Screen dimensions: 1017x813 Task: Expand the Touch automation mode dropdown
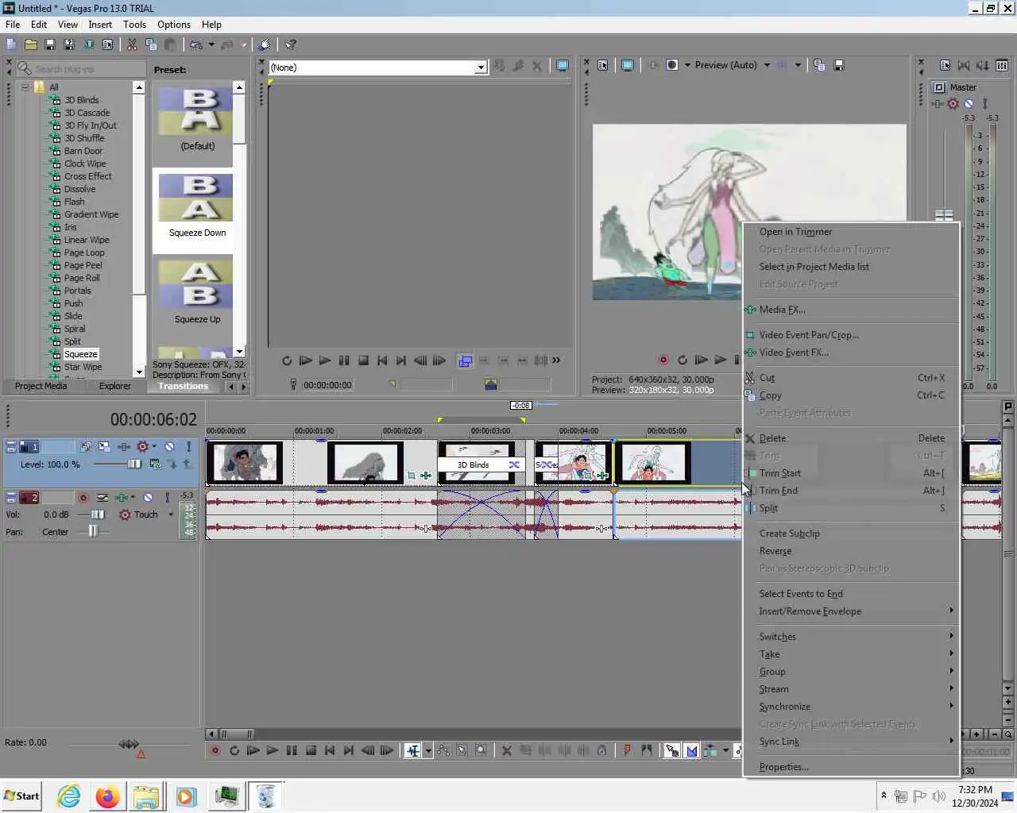point(171,514)
